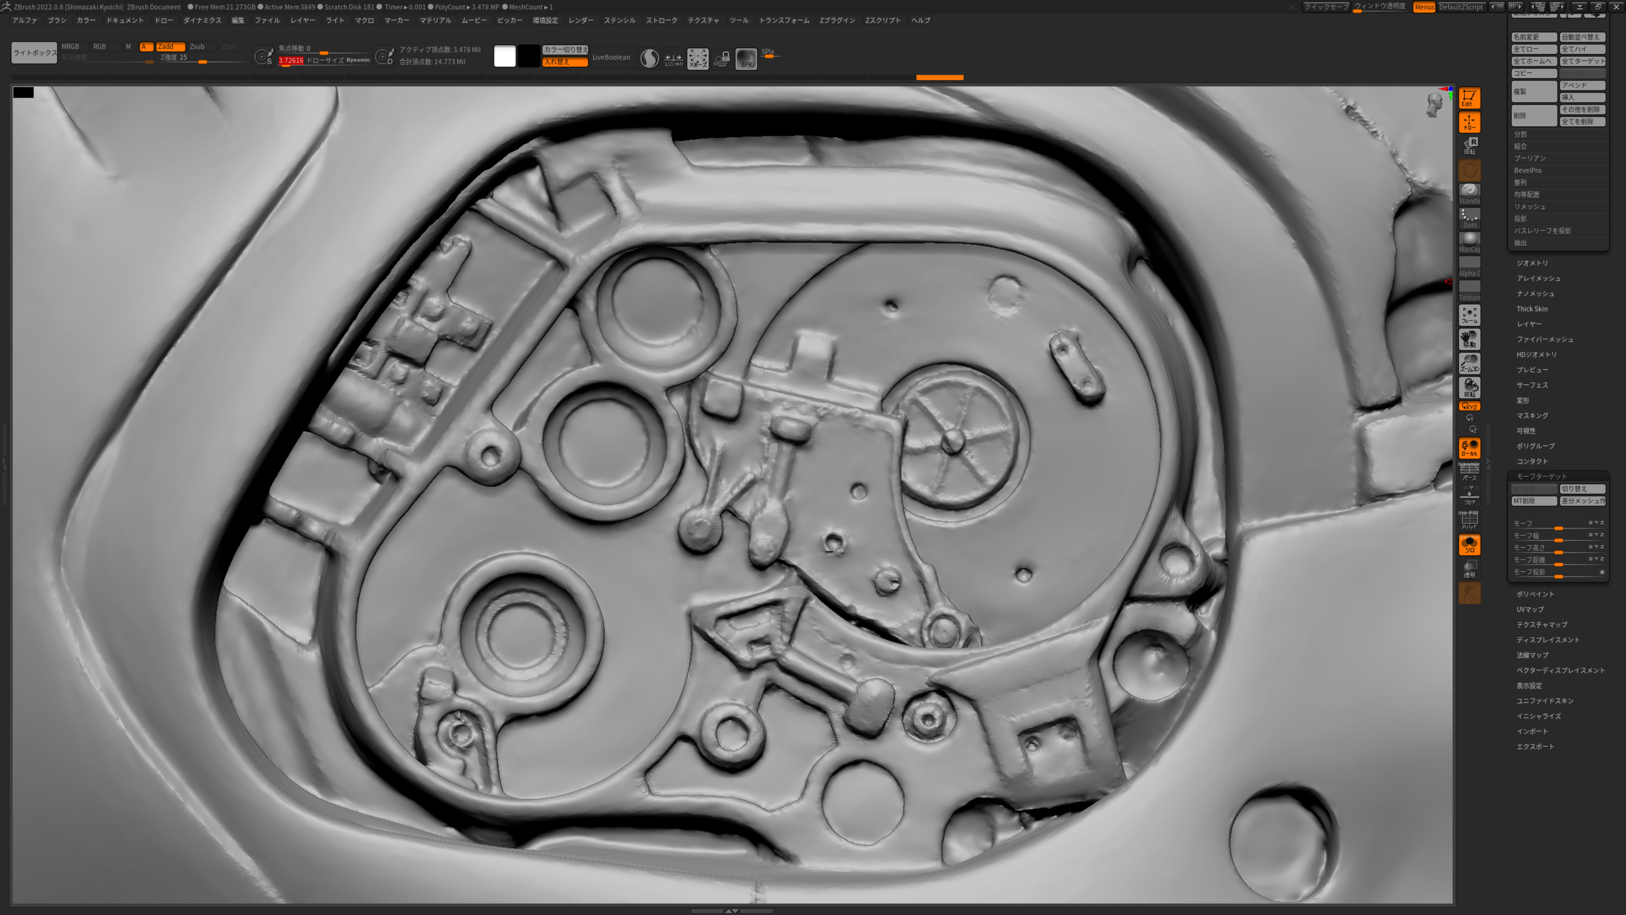Click the DefaultZScript button
Viewport: 1626px width, 915px height.
[1460, 7]
